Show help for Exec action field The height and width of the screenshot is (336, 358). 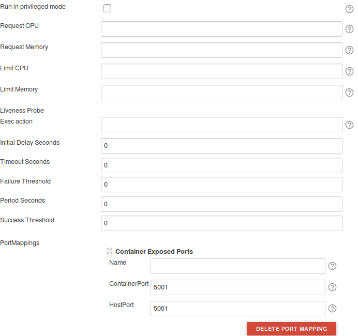pos(349,125)
